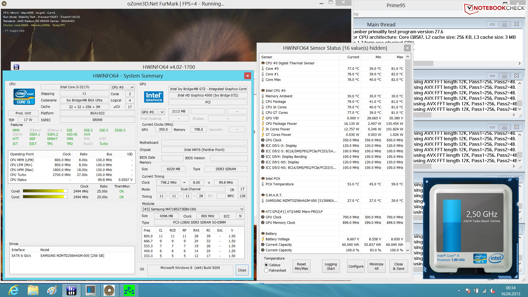Click the FurMark window title bar icon

[x=4, y=4]
